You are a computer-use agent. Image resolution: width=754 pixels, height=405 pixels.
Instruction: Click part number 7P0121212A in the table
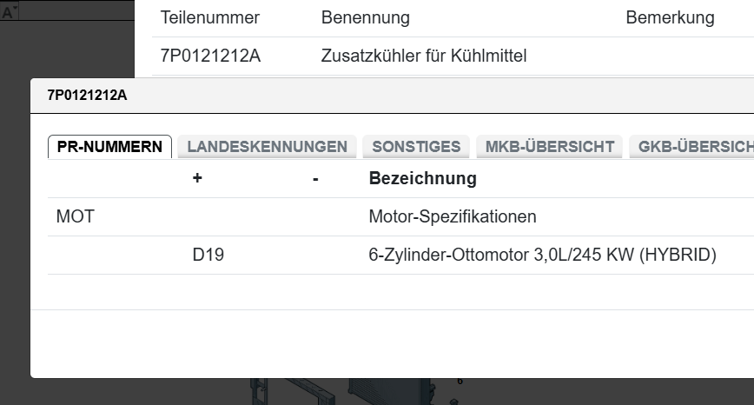(x=210, y=56)
